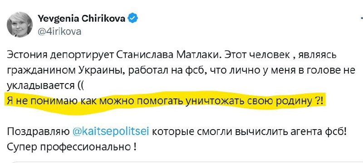Screen dimensions: 363x163
Task: Click the blue verified badge
Action: [x=133, y=18]
